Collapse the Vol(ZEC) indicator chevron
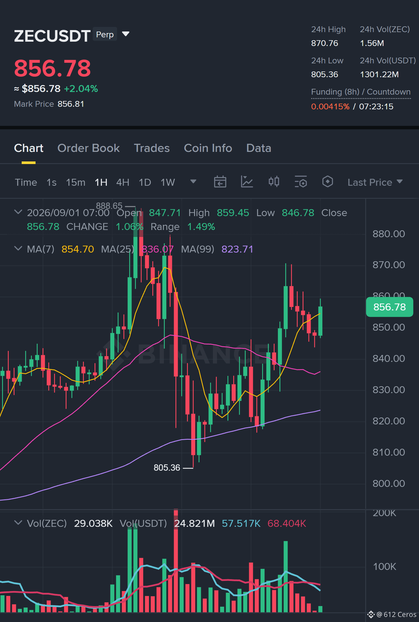Viewport: 419px width, 622px height. [18, 523]
